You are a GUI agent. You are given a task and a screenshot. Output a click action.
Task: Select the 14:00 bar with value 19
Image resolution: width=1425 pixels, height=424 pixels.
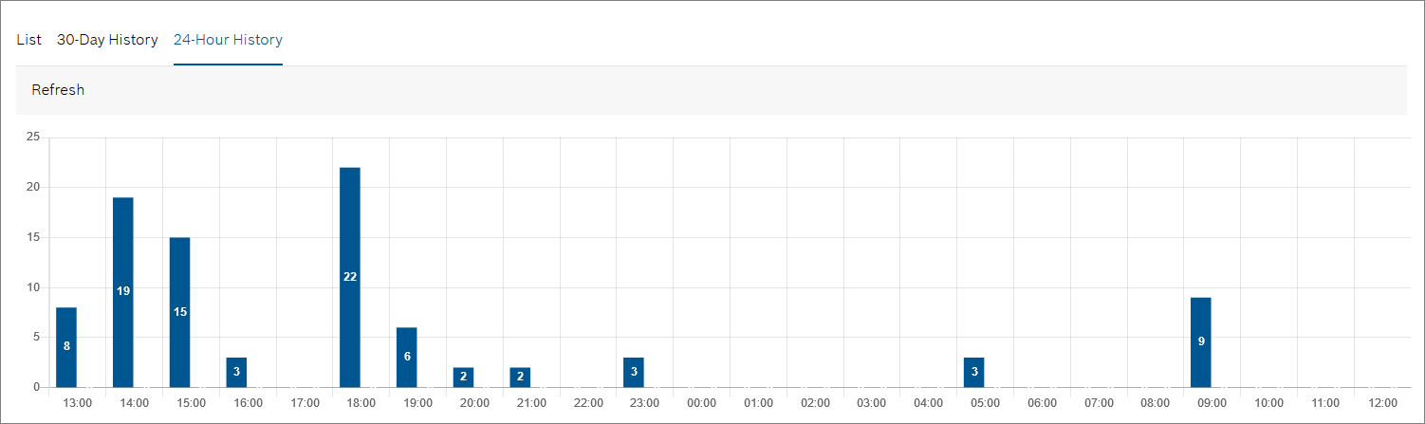[123, 292]
